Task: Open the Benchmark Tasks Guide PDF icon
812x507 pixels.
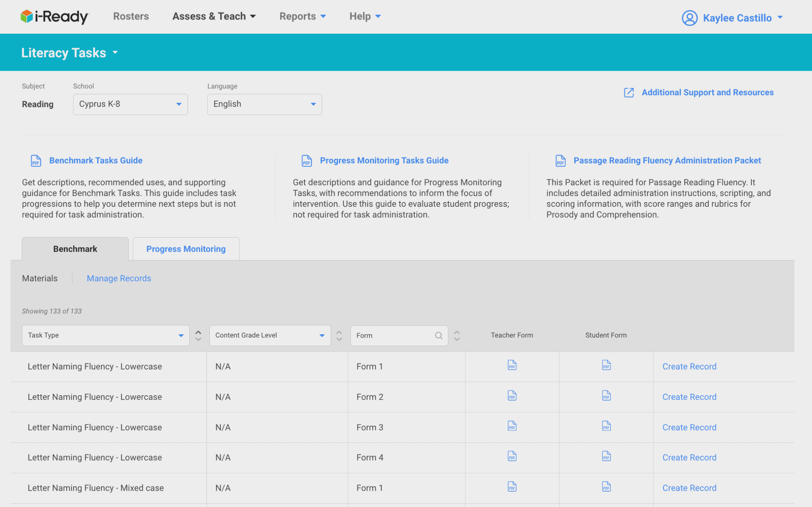Action: click(x=36, y=160)
